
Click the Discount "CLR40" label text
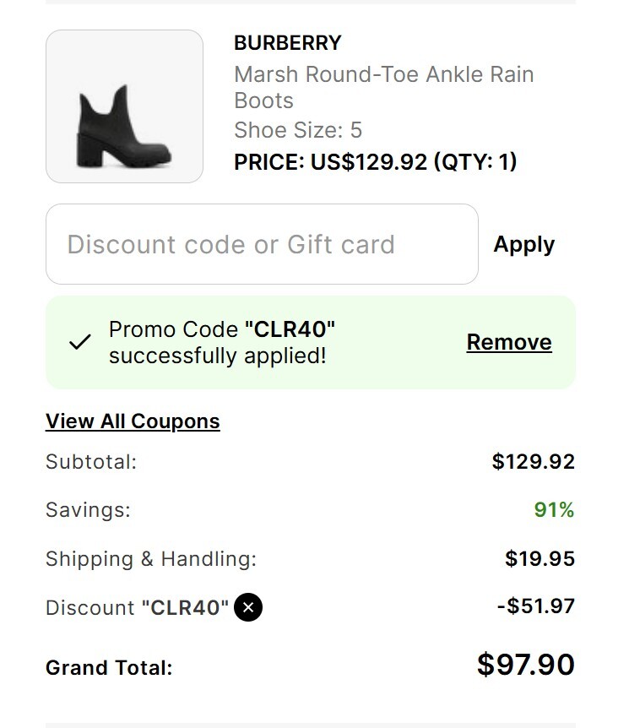click(137, 608)
